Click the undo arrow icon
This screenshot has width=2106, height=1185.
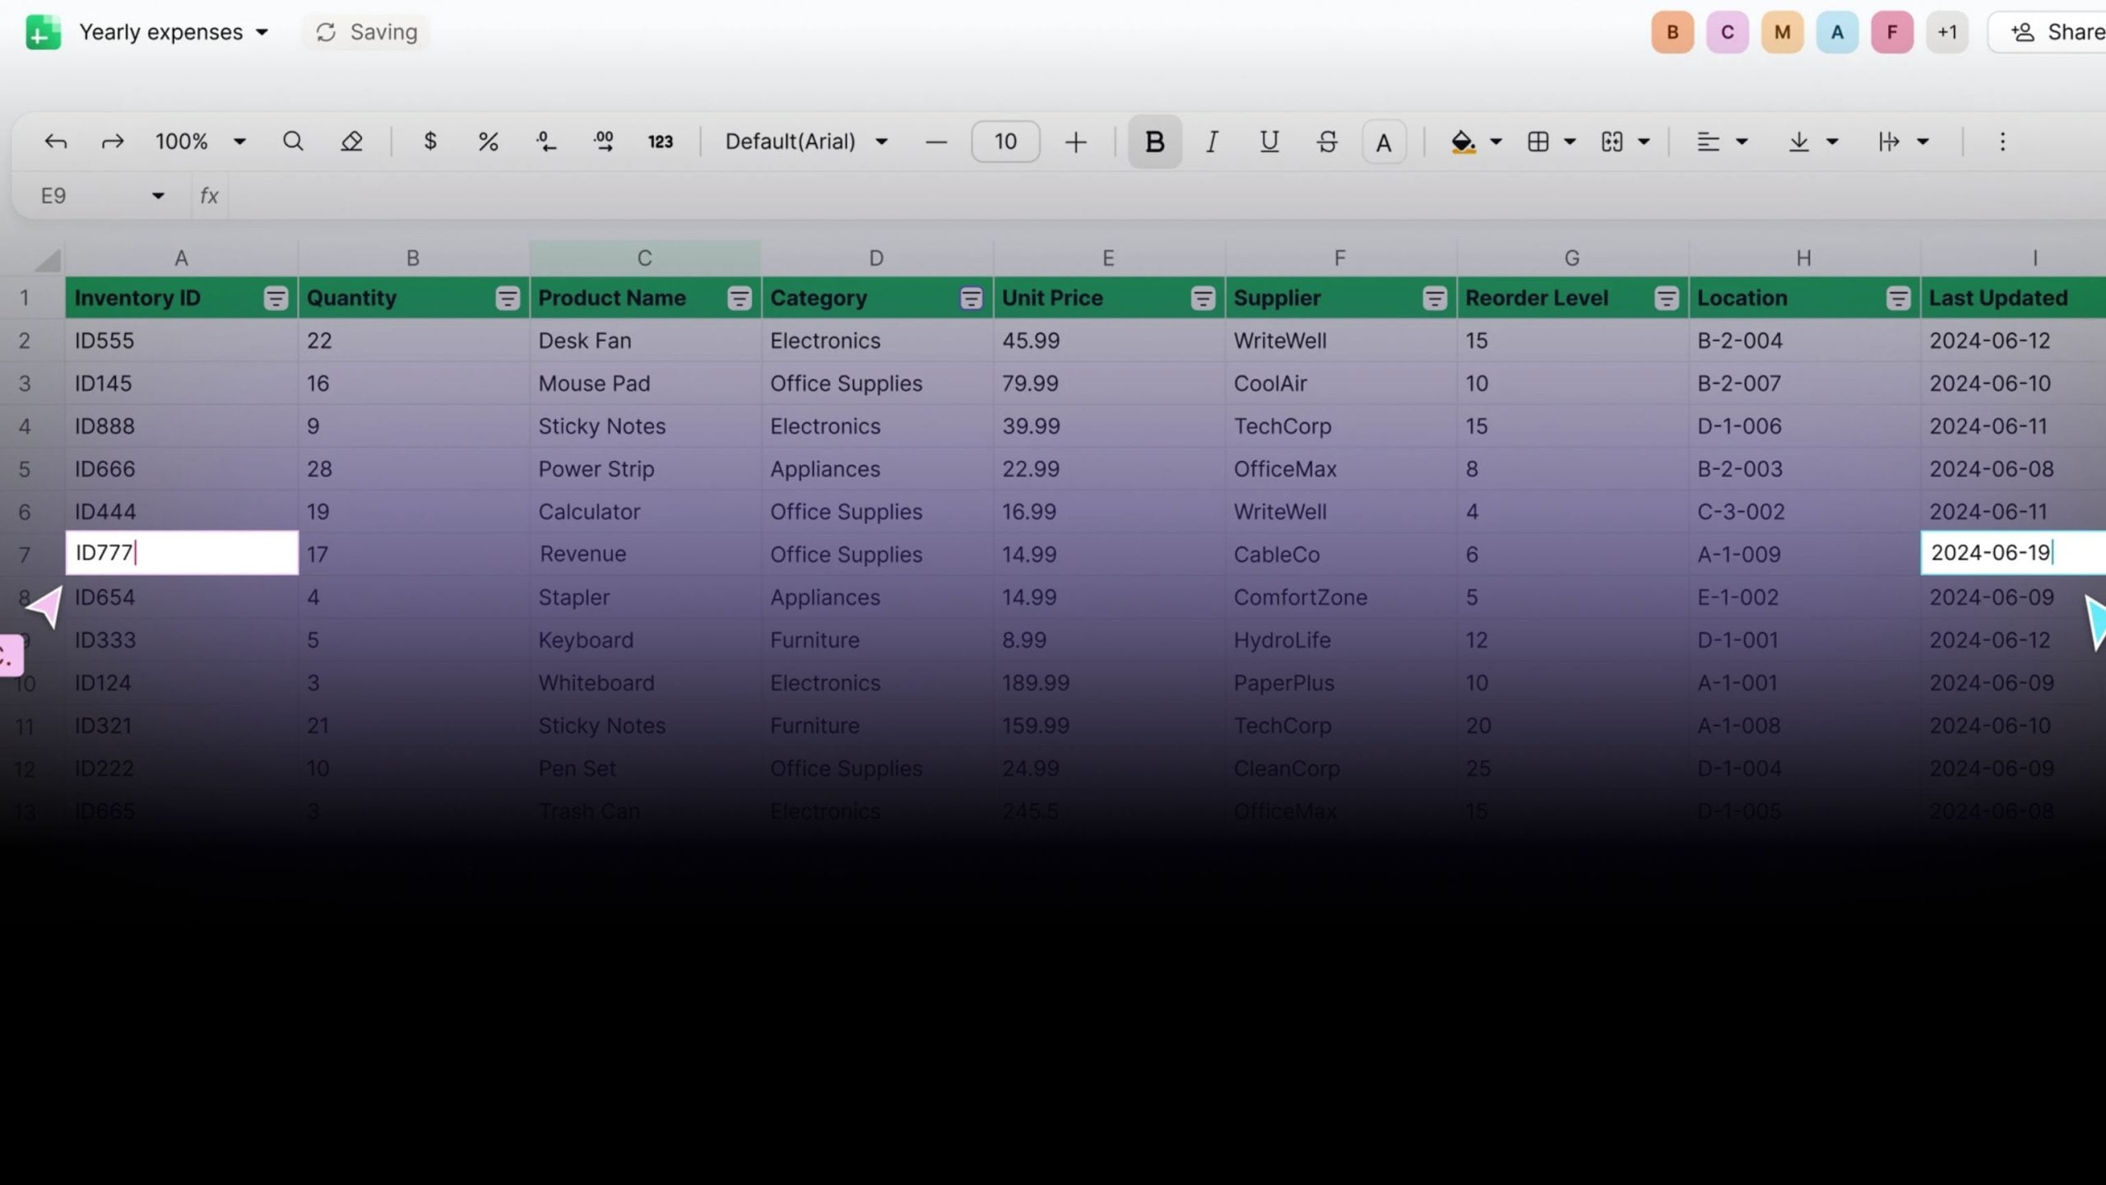click(x=55, y=142)
